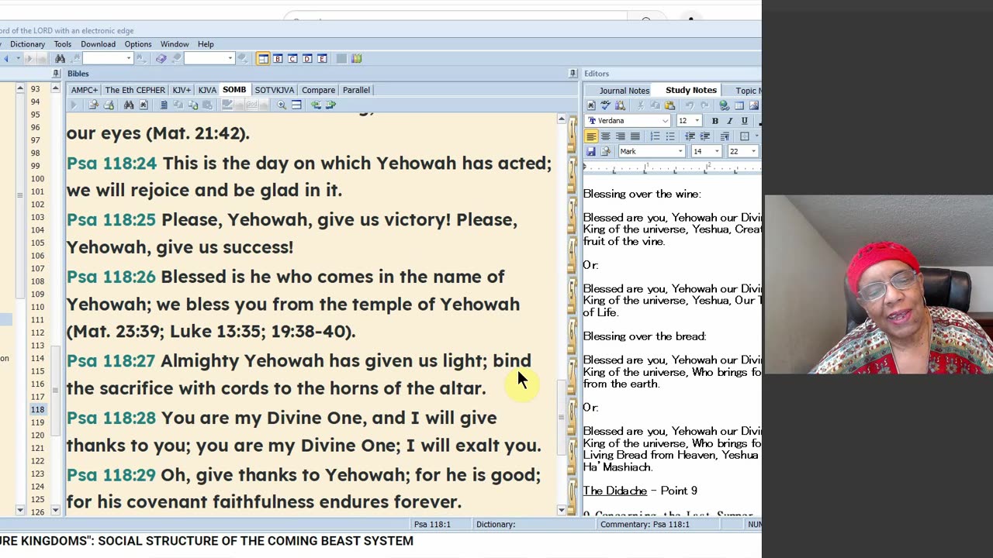Click the print icon in Bibles toolbar

(x=109, y=105)
